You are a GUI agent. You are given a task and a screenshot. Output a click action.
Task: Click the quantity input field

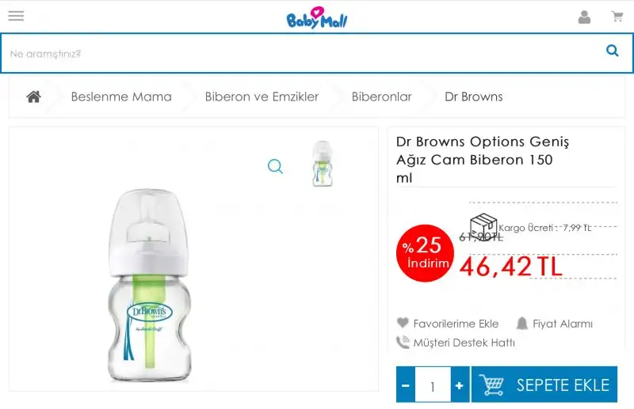click(x=432, y=386)
